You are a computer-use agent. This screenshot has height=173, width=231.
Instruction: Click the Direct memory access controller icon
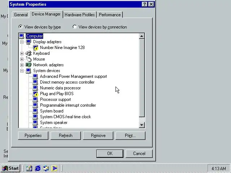35,82
